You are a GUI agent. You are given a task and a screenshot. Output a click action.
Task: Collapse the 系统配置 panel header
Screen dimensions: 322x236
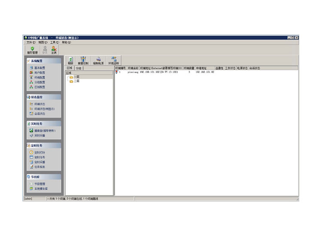tap(43, 61)
